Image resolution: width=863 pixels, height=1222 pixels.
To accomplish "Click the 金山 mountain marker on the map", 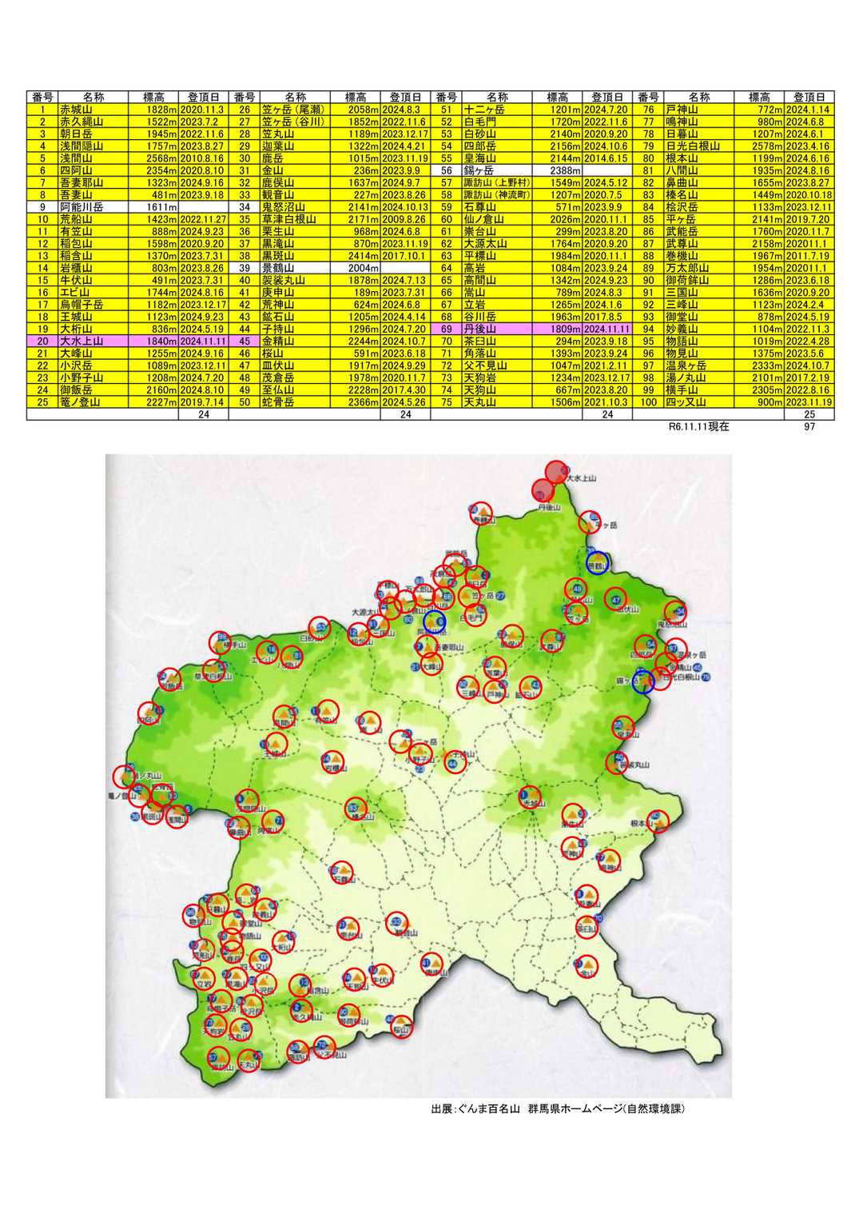I will pyautogui.click(x=587, y=967).
